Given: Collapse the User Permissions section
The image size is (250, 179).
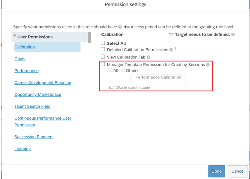Looking at the screenshot, I should click(15, 36).
